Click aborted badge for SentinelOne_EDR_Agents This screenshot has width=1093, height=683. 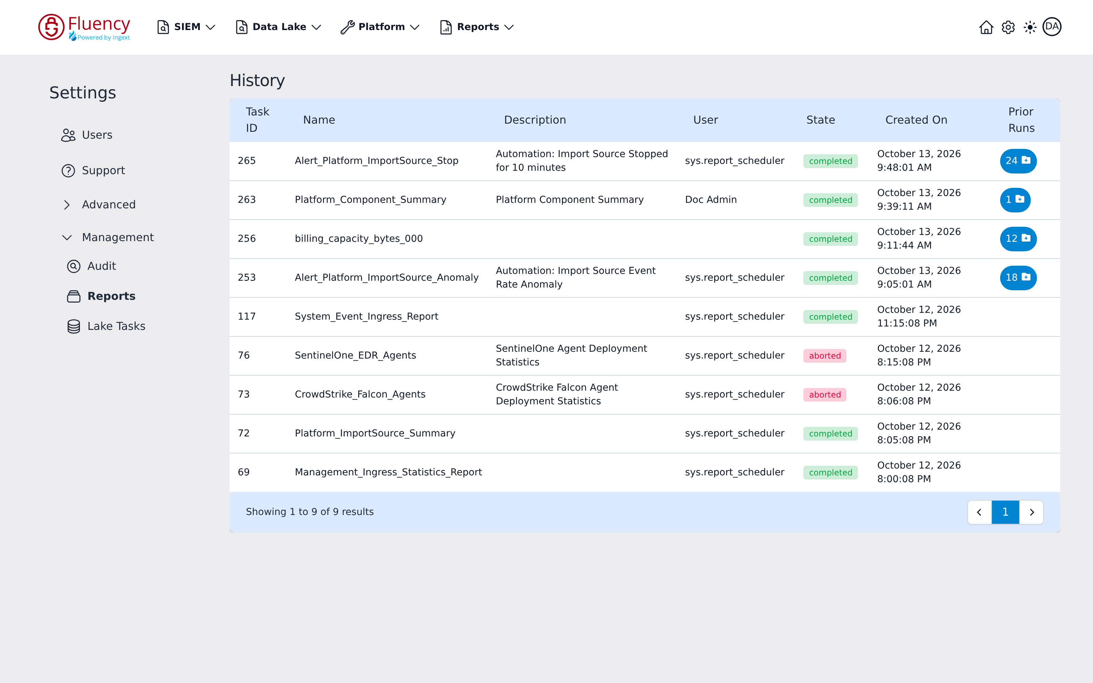click(825, 356)
